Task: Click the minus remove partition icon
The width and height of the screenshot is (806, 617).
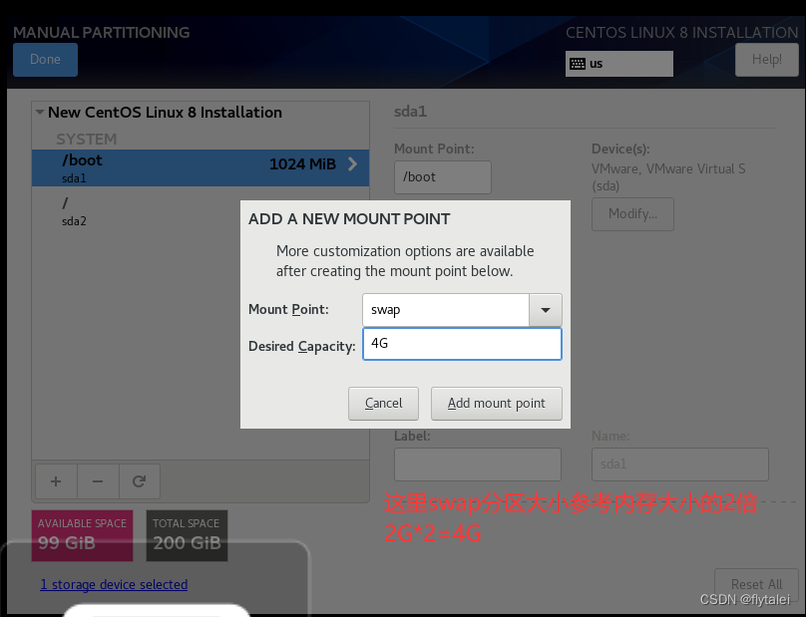Action: (98, 481)
